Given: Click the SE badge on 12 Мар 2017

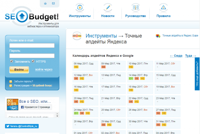Looking at the screenshot, I should (76, 79).
